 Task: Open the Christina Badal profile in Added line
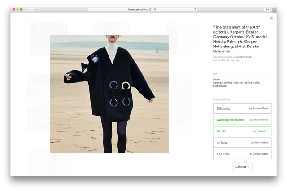(x=244, y=57)
